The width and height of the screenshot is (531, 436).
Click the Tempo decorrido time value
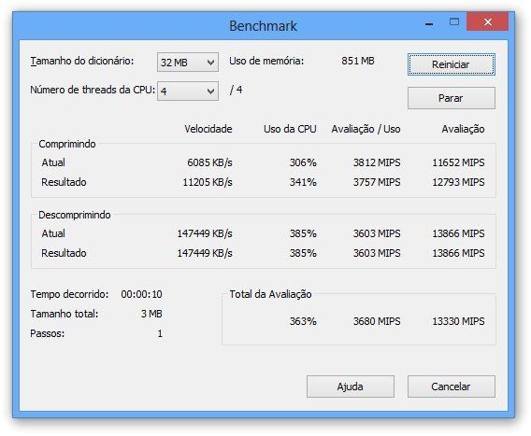[141, 294]
